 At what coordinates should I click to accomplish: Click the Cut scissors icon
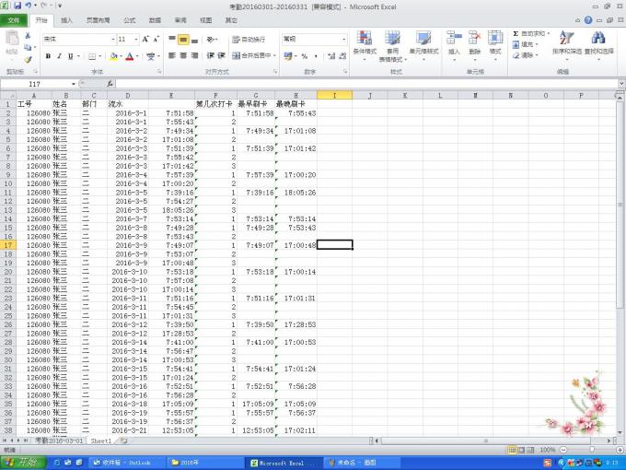(28, 36)
